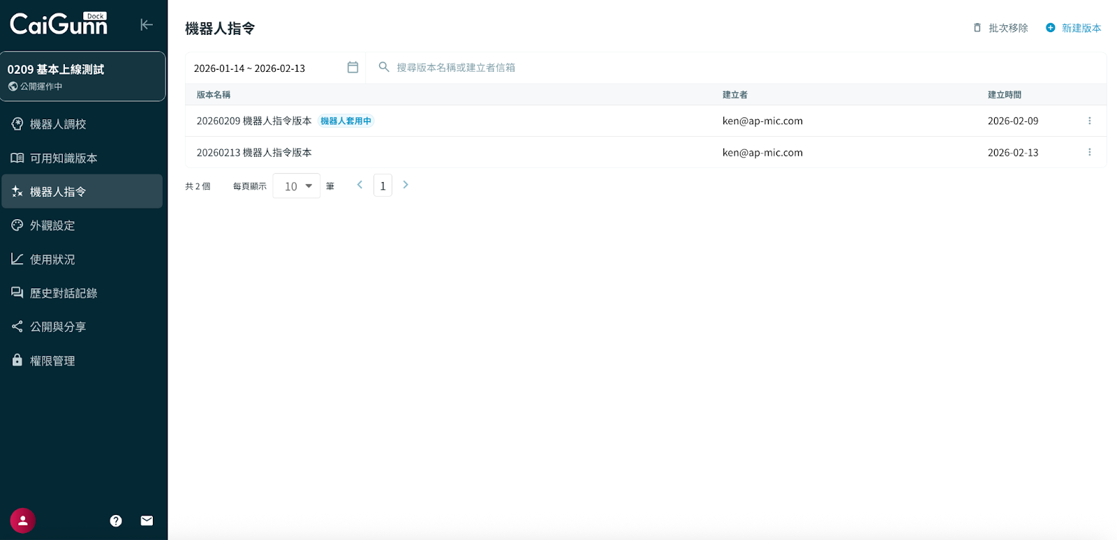Expand the rows-per-page dropdown showing 10
This screenshot has width=1117, height=540.
point(297,186)
